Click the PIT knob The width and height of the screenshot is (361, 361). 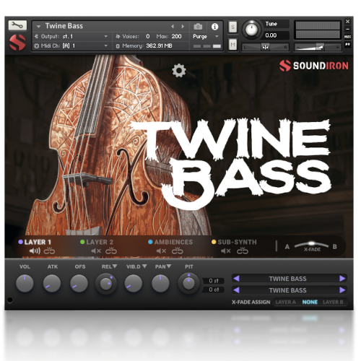tap(188, 284)
